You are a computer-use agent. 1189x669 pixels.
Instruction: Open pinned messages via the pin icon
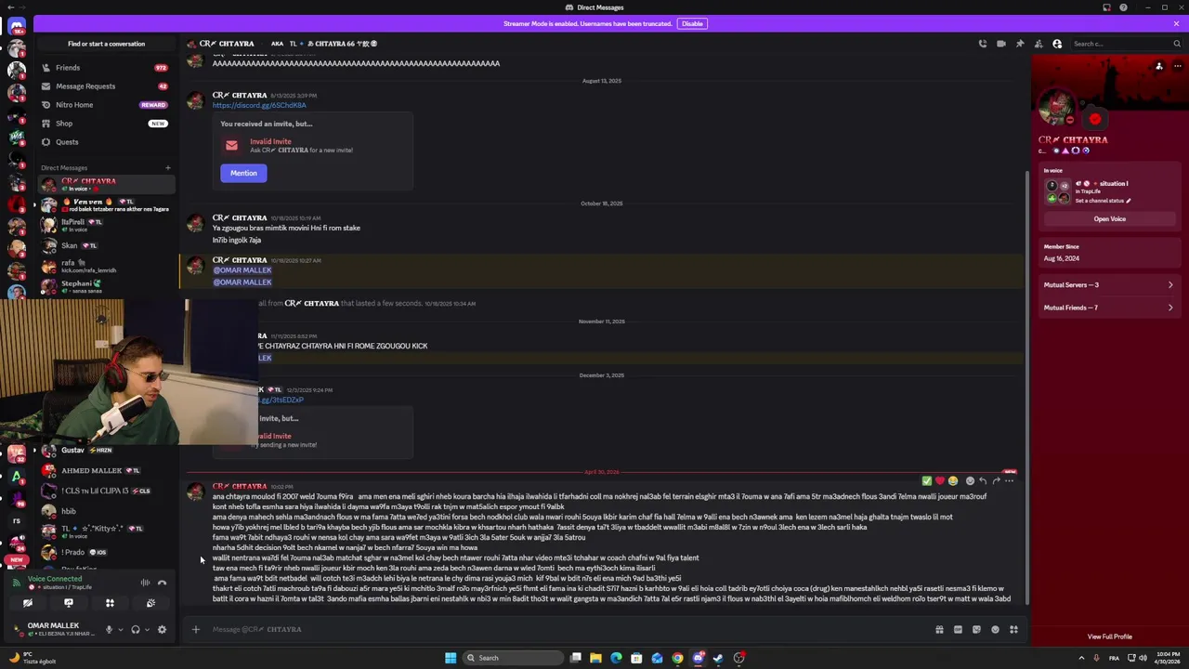(x=1019, y=44)
